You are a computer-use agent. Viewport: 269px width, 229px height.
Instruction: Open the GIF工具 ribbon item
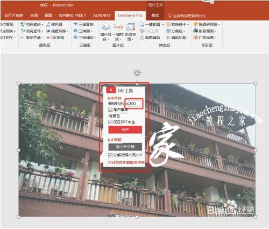pyautogui.click(x=149, y=31)
